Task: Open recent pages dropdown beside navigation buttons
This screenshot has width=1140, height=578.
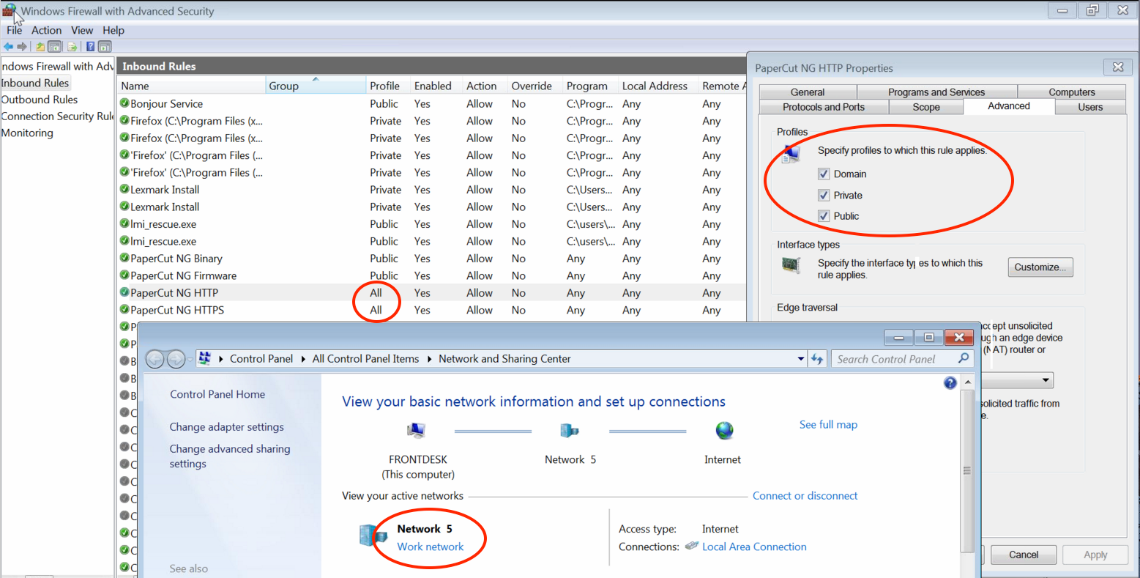Action: 191,360
